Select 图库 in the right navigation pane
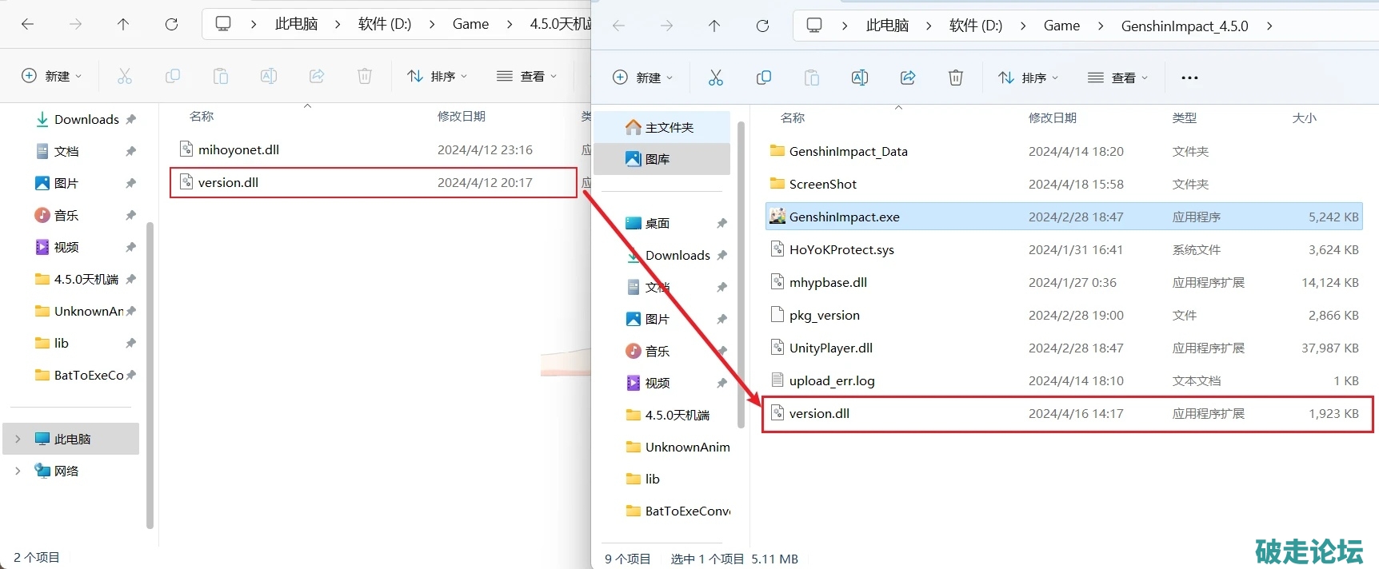The image size is (1379, 569). click(x=657, y=159)
